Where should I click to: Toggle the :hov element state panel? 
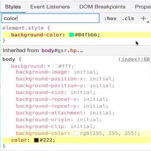click(110, 19)
